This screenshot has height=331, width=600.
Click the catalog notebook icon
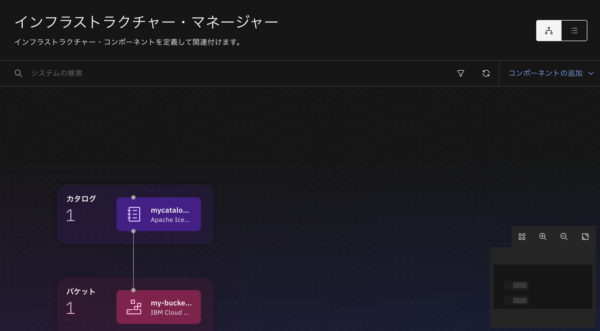(x=134, y=214)
